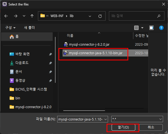Click the 열기(O) button
This screenshot has width=168, height=134.
pyautogui.click(x=123, y=127)
